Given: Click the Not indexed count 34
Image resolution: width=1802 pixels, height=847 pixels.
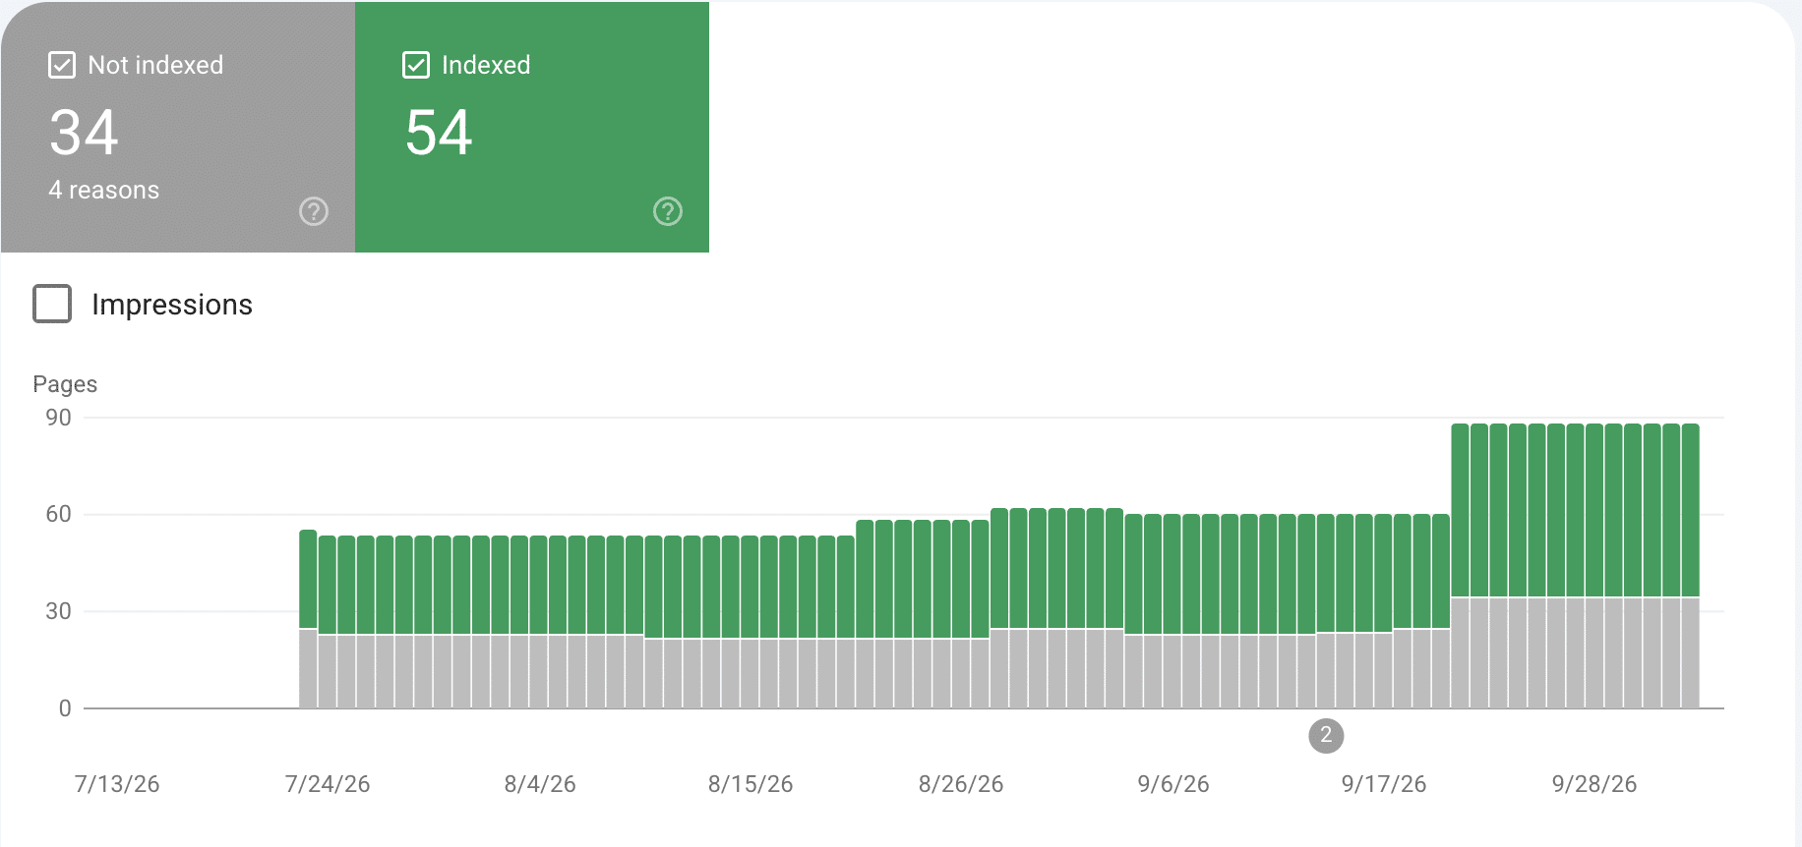Looking at the screenshot, I should pos(85,133).
